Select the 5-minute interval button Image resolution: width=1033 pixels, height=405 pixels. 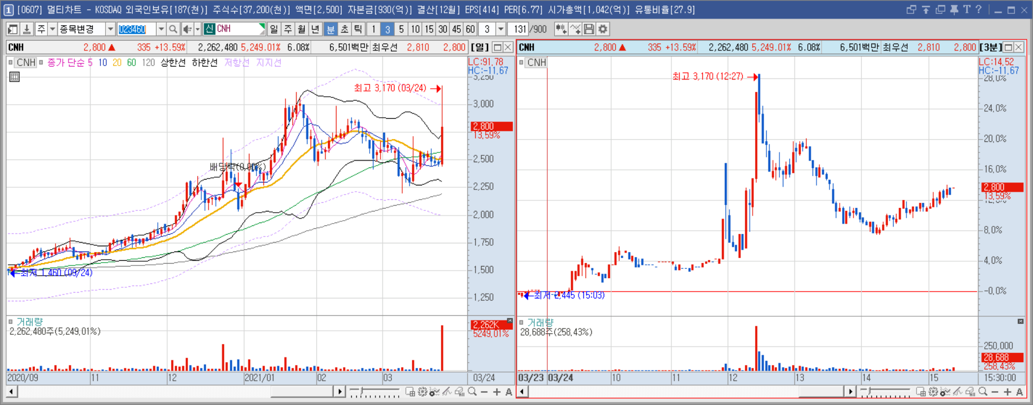(401, 29)
